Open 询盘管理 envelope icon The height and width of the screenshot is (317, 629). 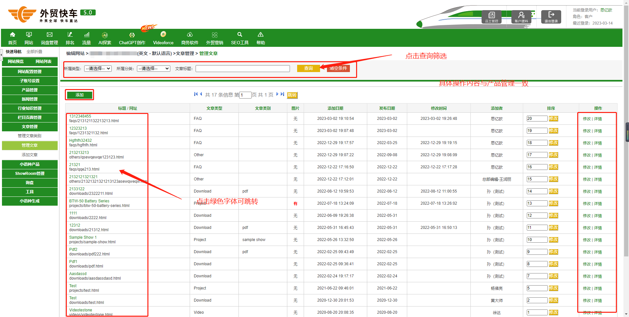49,35
